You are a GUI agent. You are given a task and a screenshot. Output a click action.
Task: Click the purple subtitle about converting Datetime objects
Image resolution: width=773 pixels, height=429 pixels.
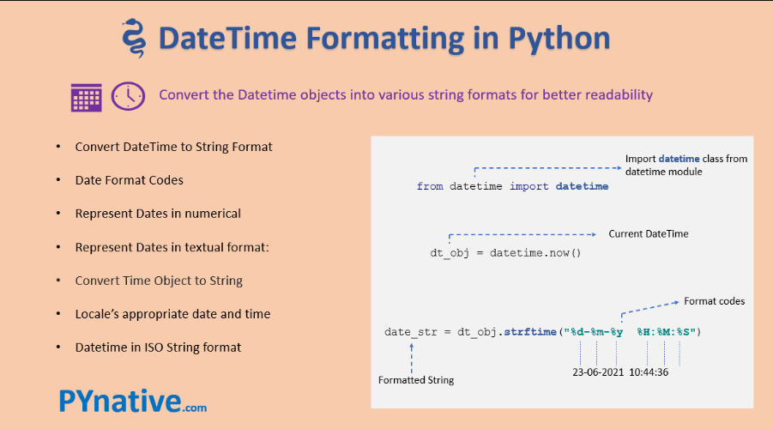coord(406,94)
